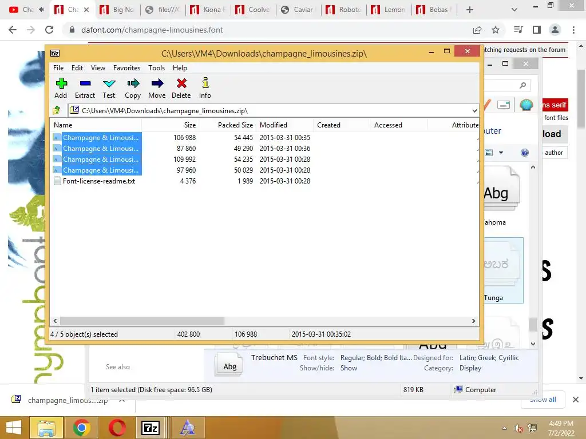The width and height of the screenshot is (586, 439).
Task: Toggle Chrome side panel icon
Action: (x=537, y=30)
